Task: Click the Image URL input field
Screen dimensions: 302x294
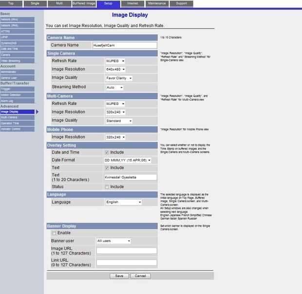Action: coord(127,251)
